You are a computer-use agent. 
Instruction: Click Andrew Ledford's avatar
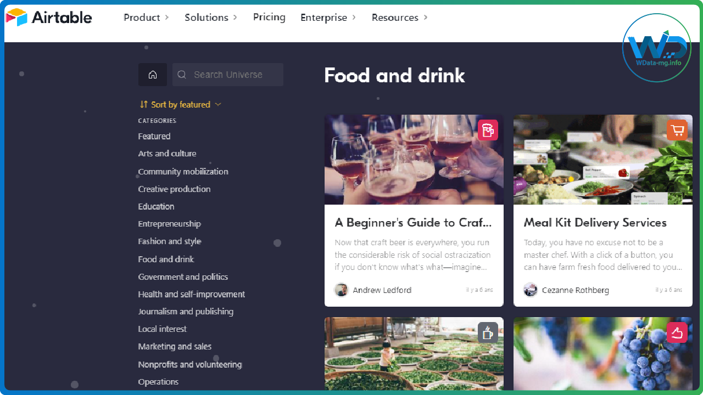(342, 290)
